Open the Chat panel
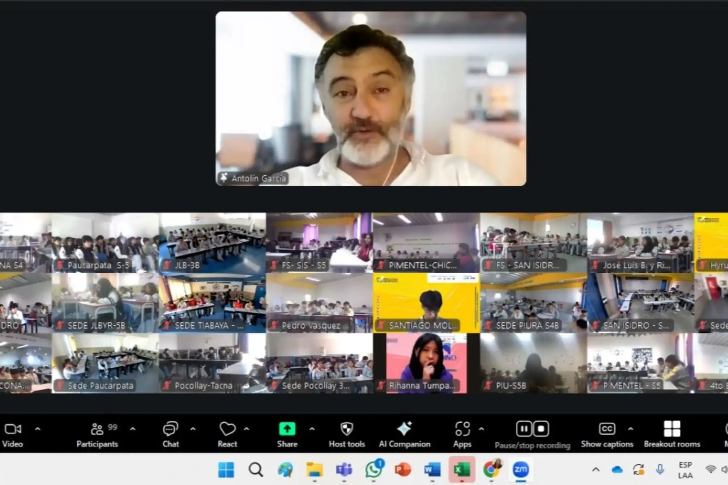 [x=171, y=434]
